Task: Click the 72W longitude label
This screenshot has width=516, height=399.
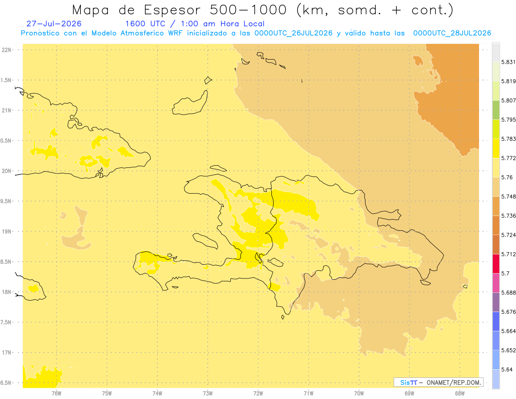Action: 258,393
